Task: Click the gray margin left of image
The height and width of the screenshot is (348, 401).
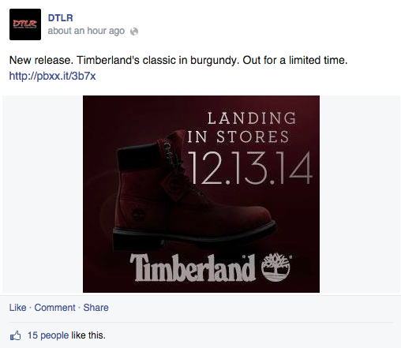Action: tap(43, 194)
